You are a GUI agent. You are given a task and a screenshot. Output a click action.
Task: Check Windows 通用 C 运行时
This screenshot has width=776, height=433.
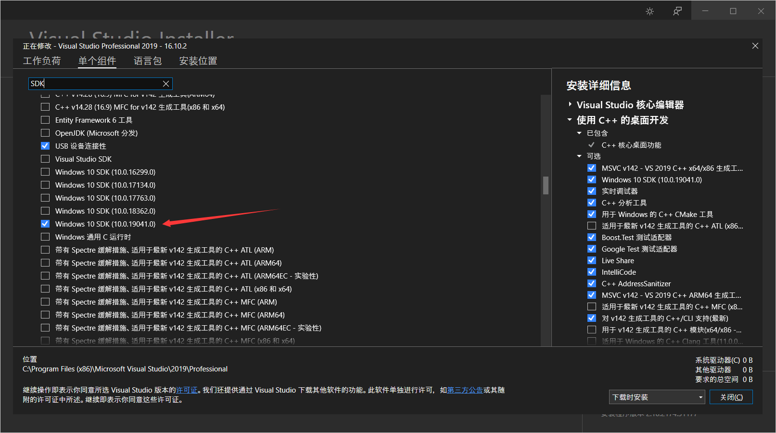(x=45, y=236)
